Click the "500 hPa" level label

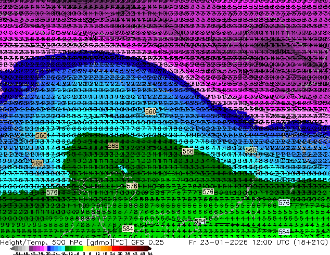pos(67,243)
